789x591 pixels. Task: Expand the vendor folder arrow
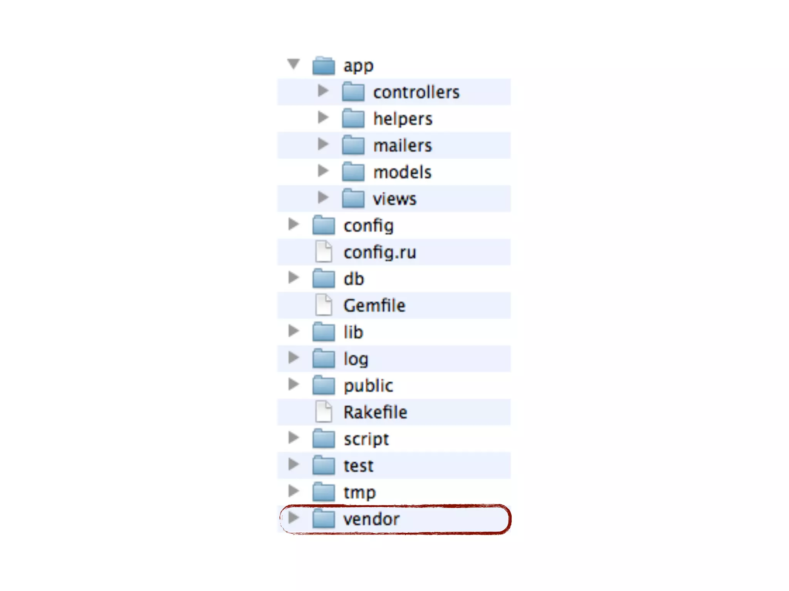click(x=294, y=518)
